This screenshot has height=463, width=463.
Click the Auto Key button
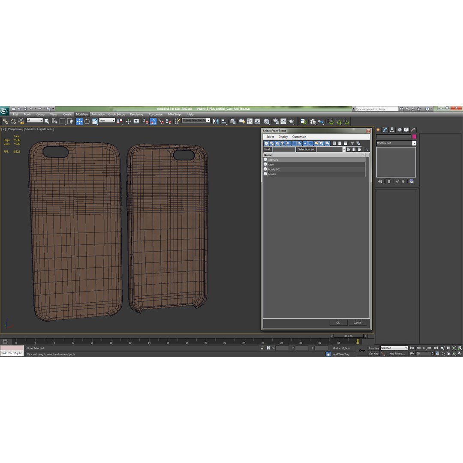pyautogui.click(x=373, y=349)
